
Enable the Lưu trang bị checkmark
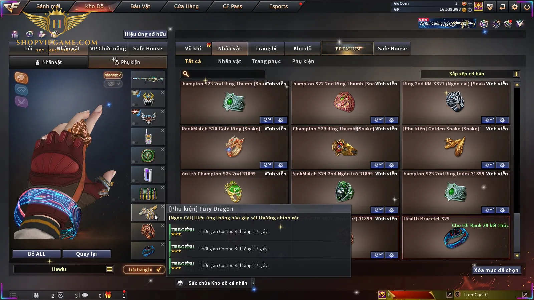tap(159, 269)
